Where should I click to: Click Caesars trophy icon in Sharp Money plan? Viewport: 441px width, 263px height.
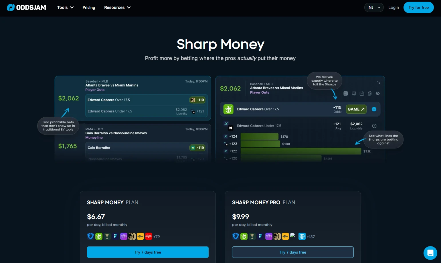107,236
